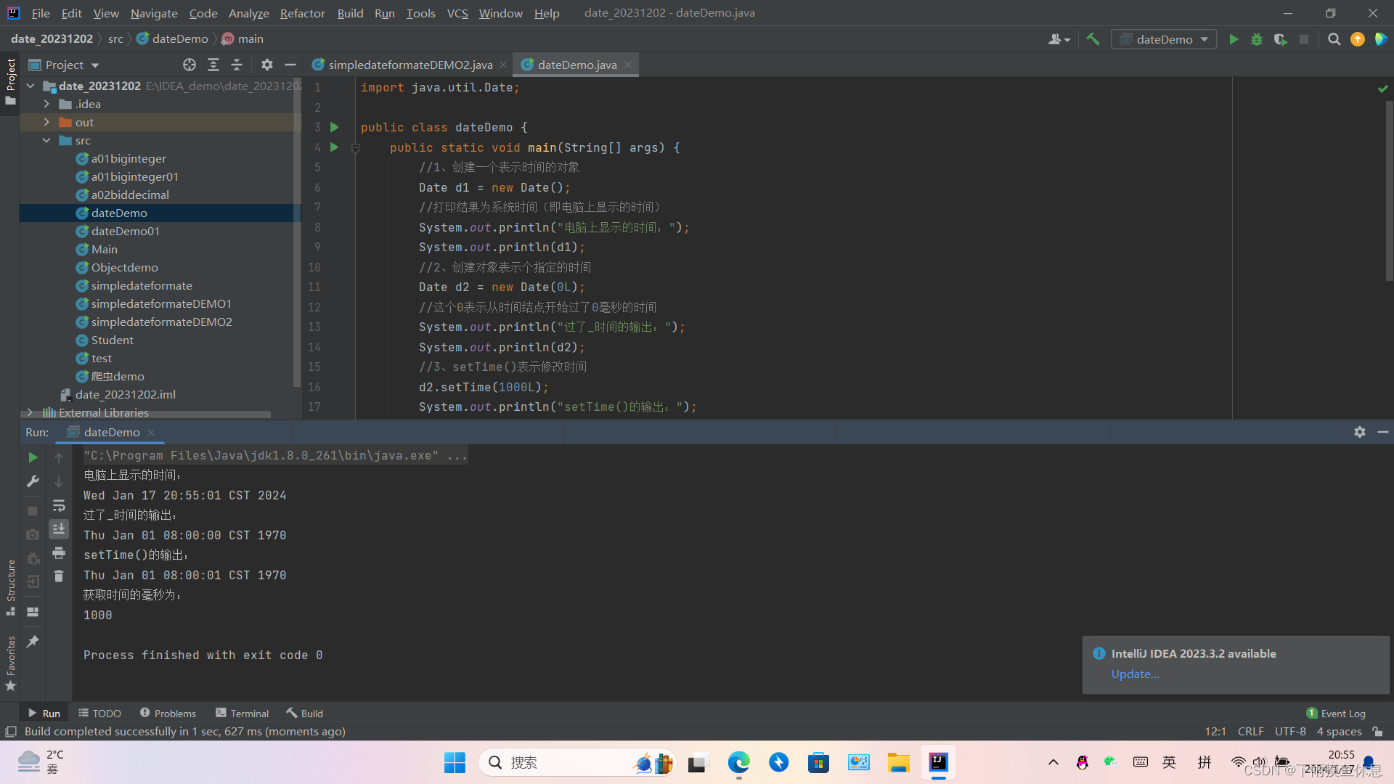Select Opened File locate target icon in Project panel
This screenshot has height=784, width=1394.
[x=189, y=65]
